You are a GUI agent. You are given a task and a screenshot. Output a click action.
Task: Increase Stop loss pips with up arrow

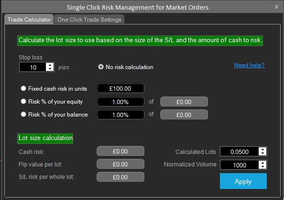click(50, 65)
